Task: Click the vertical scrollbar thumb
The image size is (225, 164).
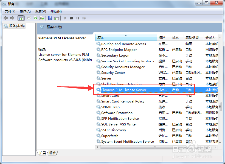Action: (x=220, y=107)
